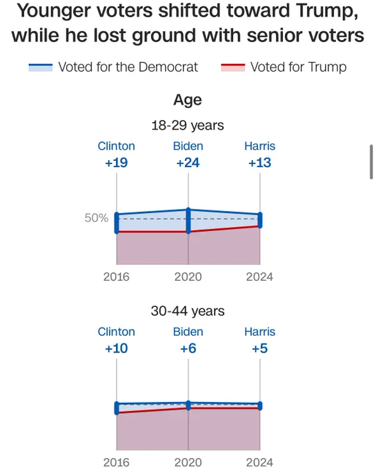The height and width of the screenshot is (469, 376).
Task: Click the "Voted for the Democrat" legend text
Action: (x=128, y=67)
